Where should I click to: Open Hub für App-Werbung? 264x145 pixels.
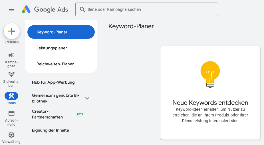coord(53,82)
